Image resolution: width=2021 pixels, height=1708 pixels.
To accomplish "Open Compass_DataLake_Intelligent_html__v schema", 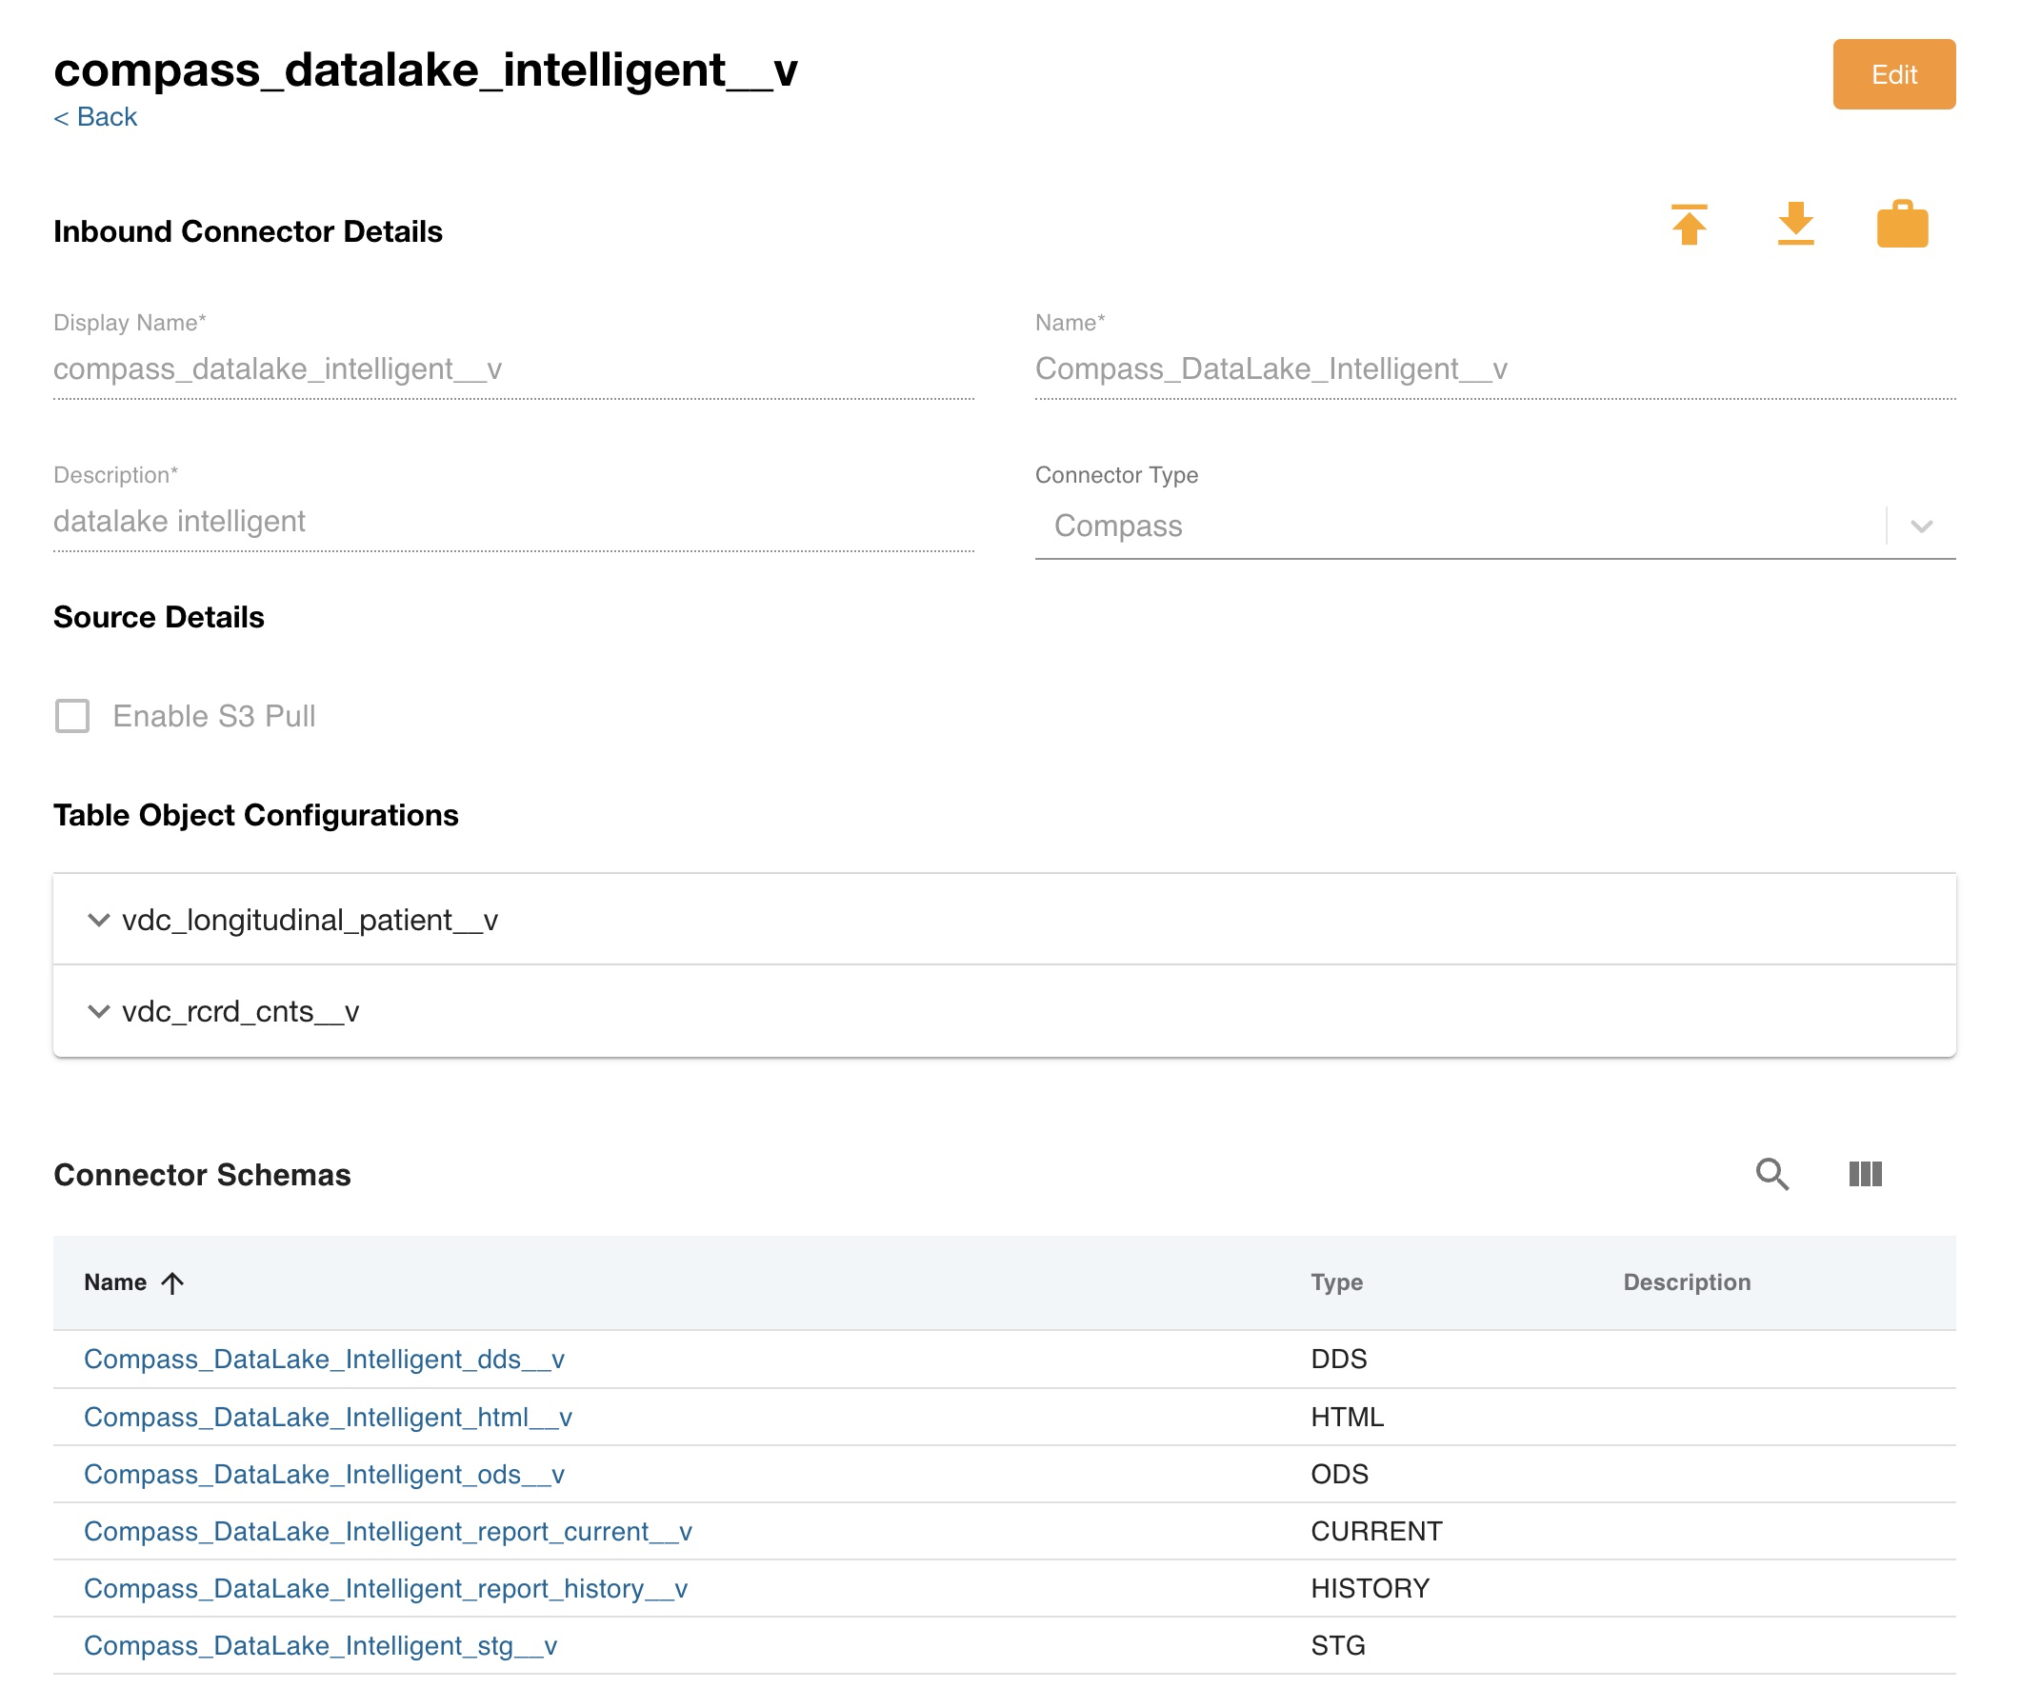I will (328, 1418).
